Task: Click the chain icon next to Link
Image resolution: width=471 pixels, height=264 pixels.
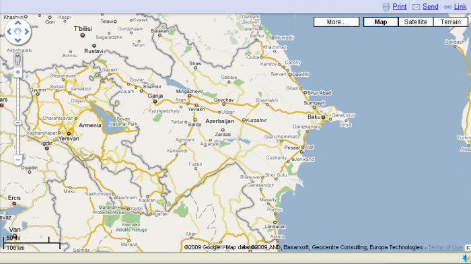Action: click(x=447, y=7)
